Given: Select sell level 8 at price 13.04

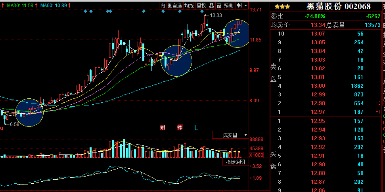Looking at the screenshot, I should point(326,51).
